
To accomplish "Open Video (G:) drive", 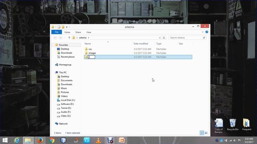I will pos(66,116).
